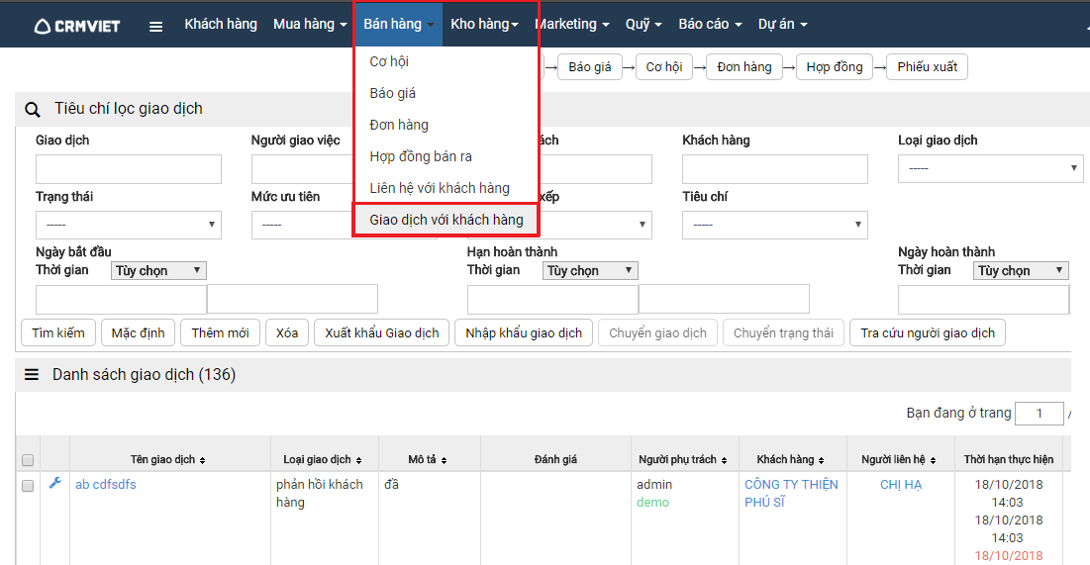
Task: Click Tra cứu người giao dịch button
Action: pos(928,332)
